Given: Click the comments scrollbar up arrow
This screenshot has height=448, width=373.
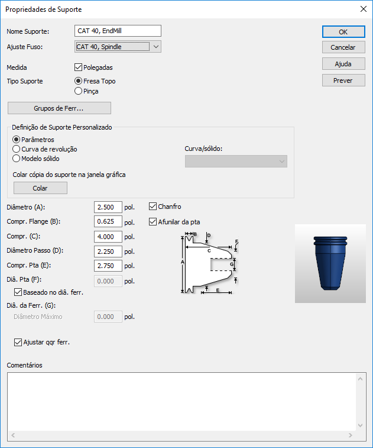Looking at the screenshot, I should pos(360,379).
